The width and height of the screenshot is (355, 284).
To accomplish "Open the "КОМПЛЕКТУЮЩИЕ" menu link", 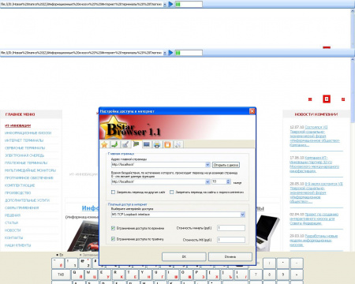I will [x=20, y=185].
